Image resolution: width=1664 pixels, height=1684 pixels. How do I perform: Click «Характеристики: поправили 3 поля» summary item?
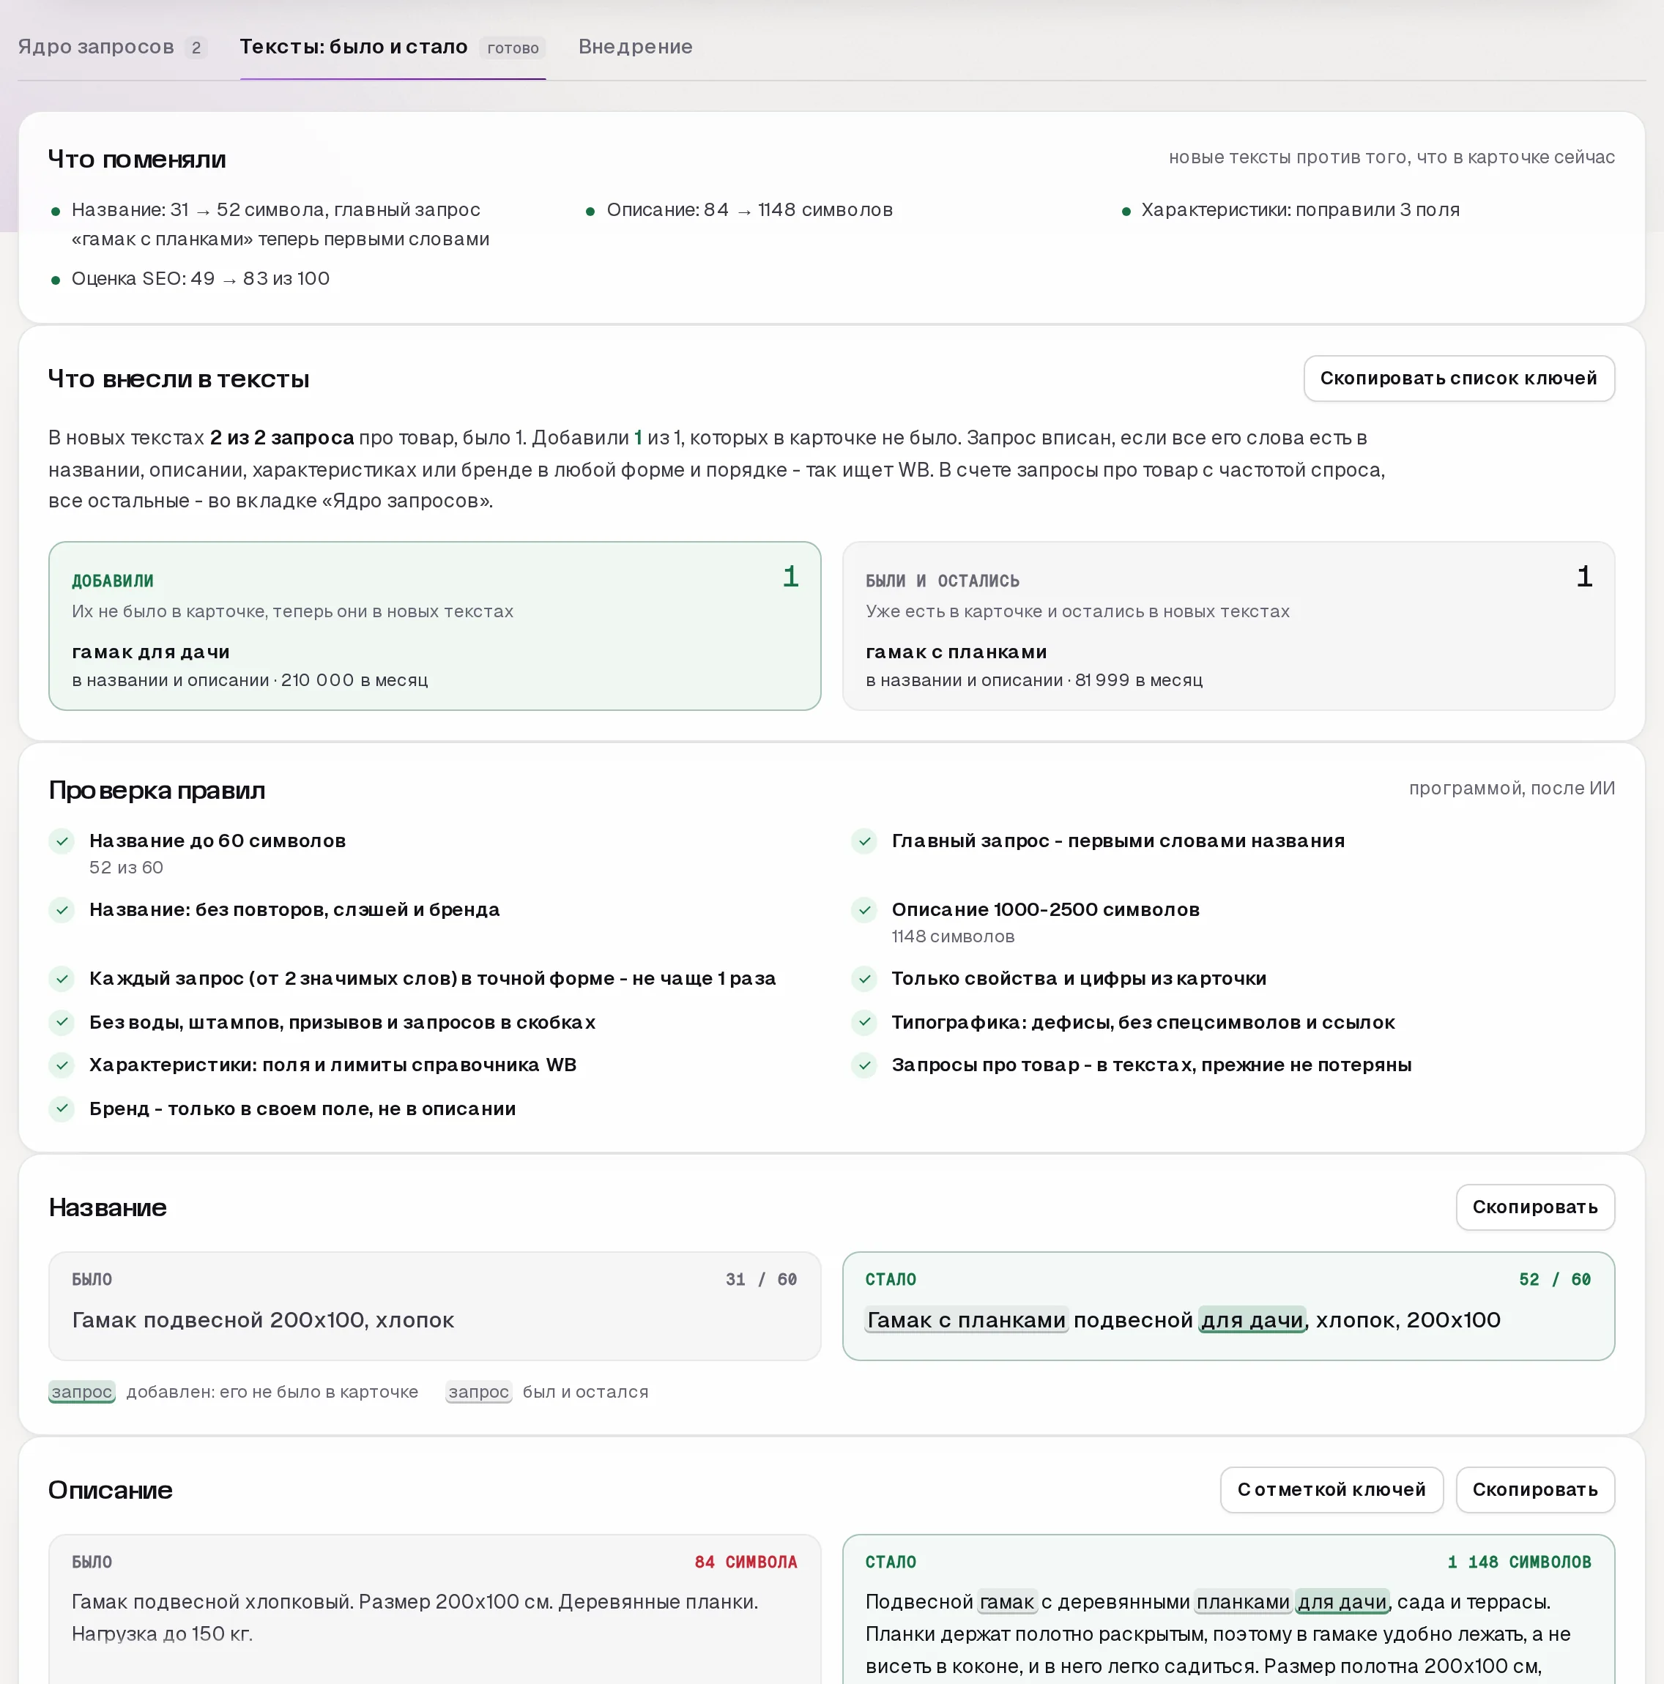[1300, 210]
